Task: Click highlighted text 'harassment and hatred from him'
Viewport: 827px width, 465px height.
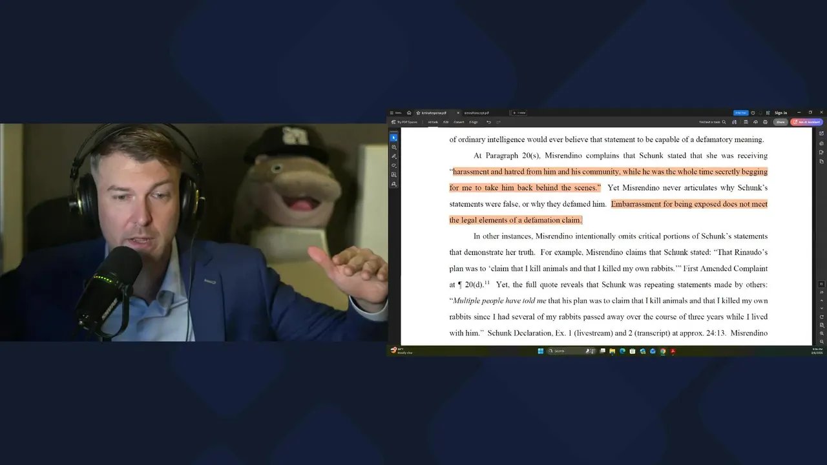Action: click(504, 172)
